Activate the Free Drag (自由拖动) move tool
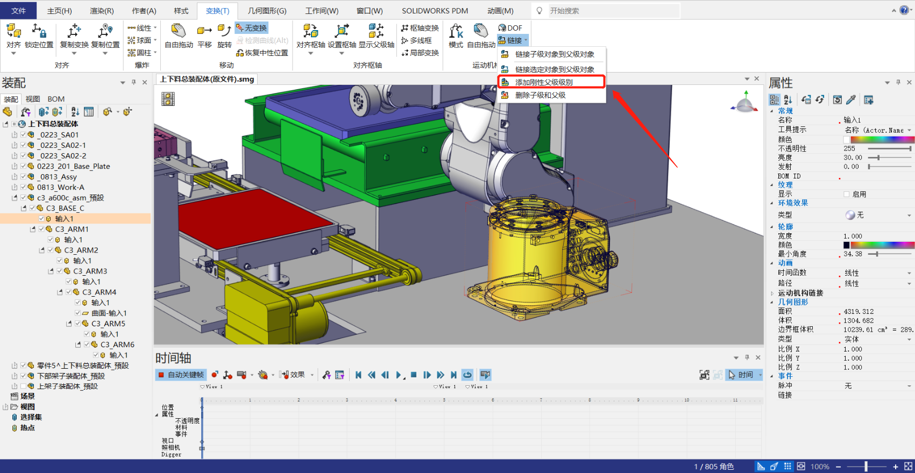This screenshot has height=473, width=915. [179, 31]
